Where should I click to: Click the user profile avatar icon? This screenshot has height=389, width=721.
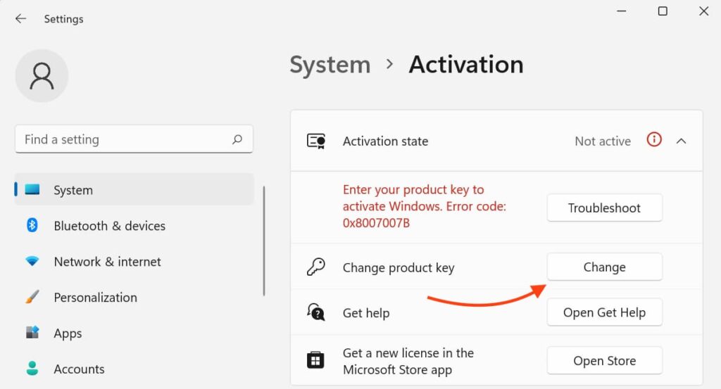(x=42, y=76)
